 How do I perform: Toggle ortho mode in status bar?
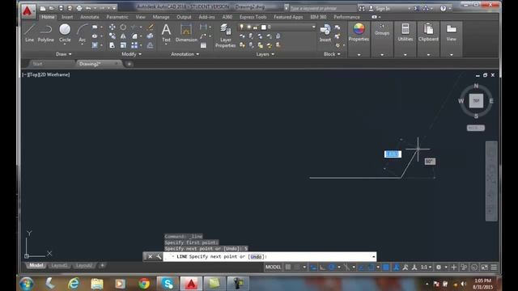coord(322,268)
